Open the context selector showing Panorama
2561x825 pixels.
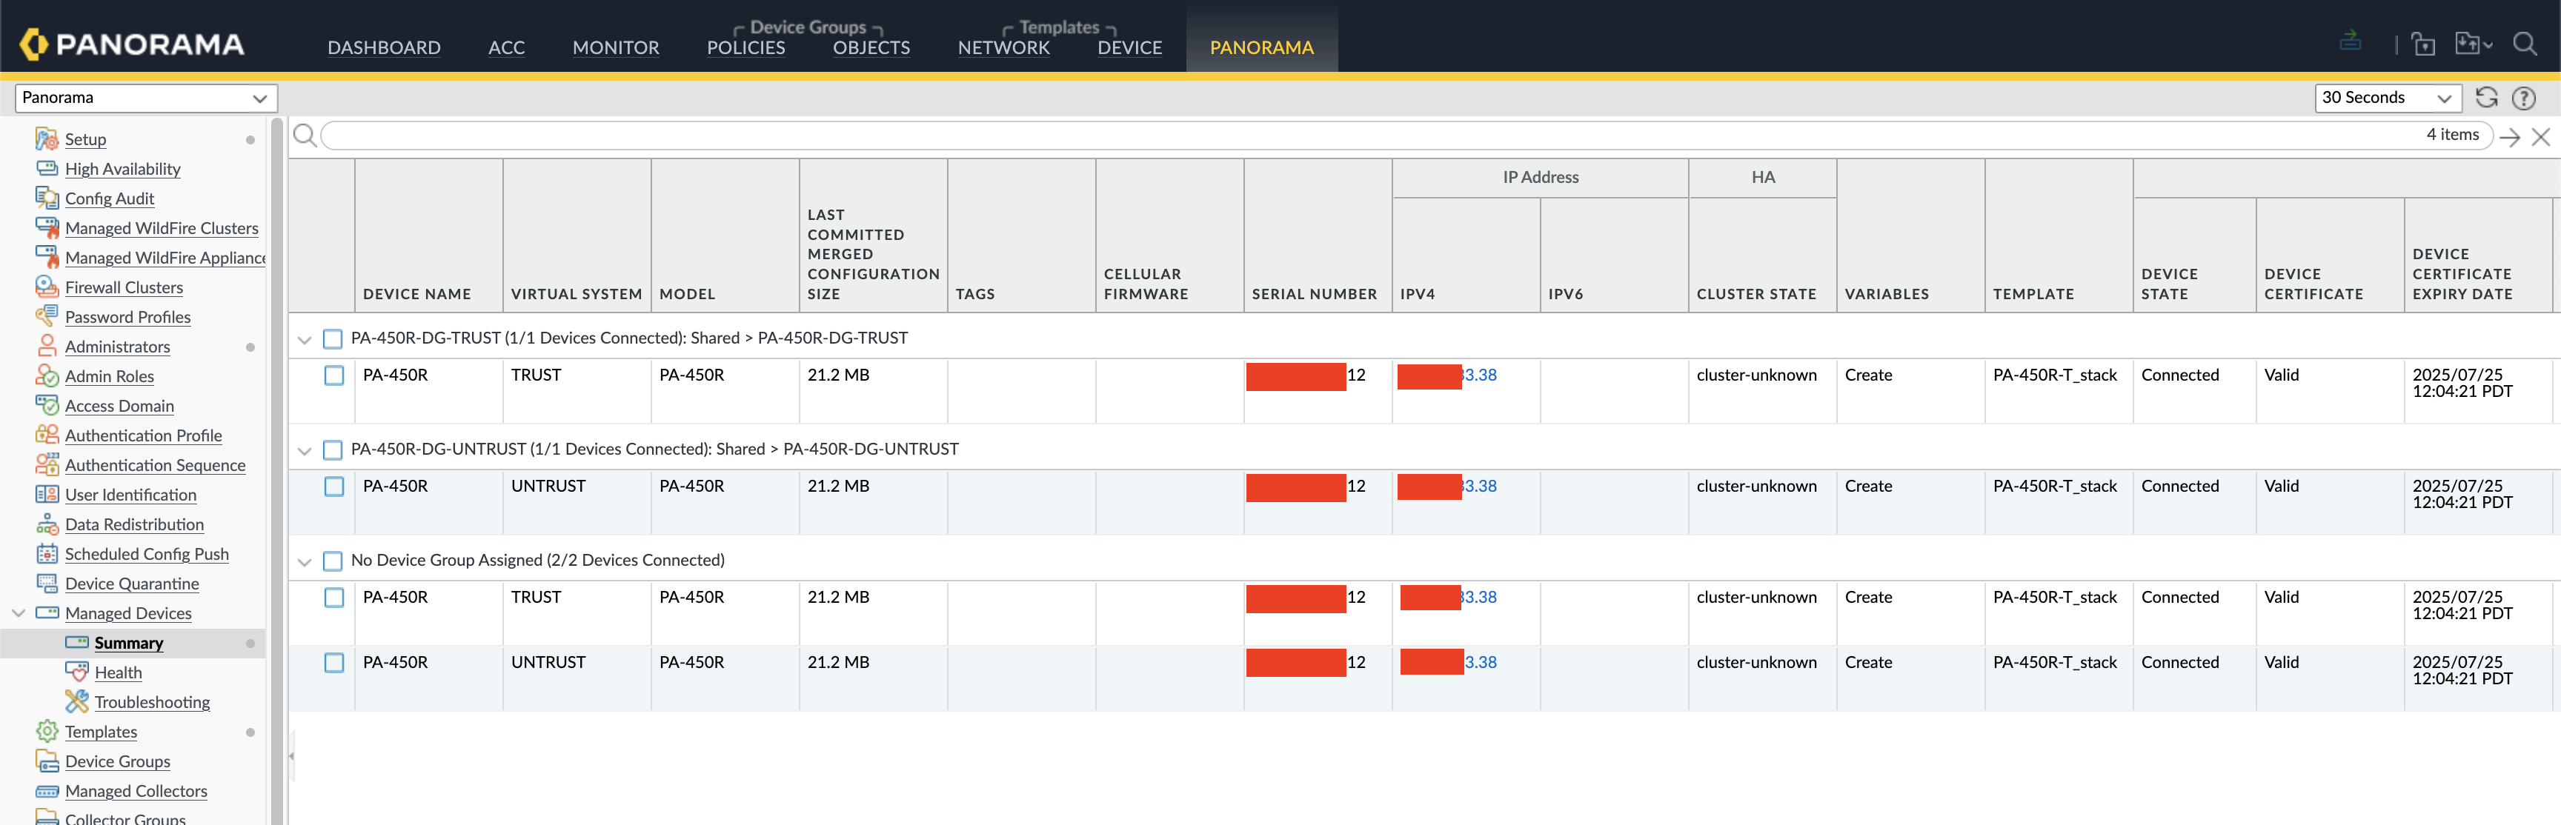(x=145, y=98)
